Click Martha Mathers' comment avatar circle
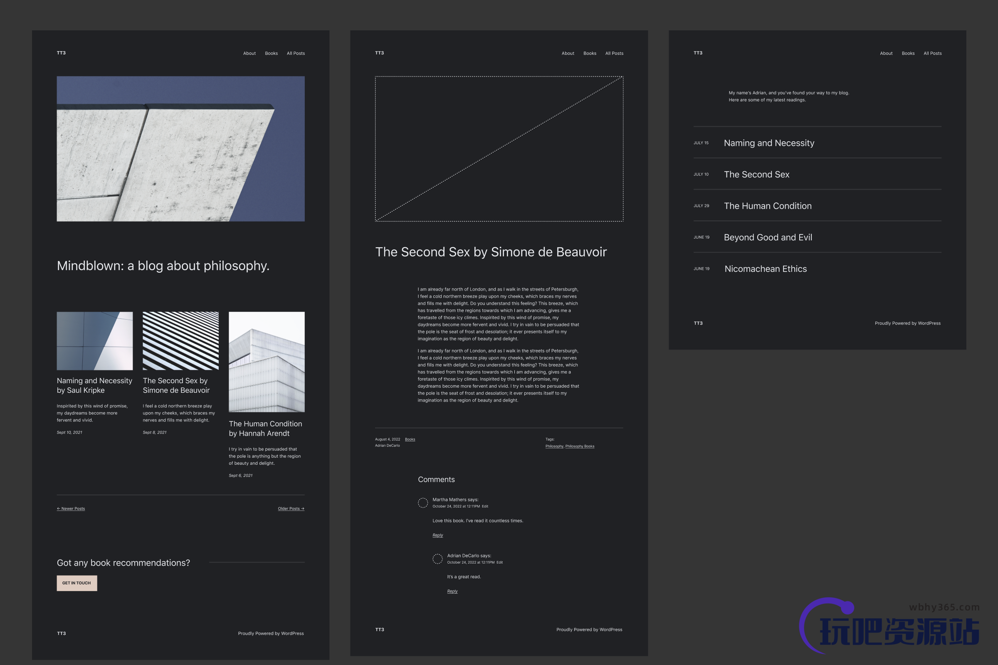 click(x=422, y=503)
